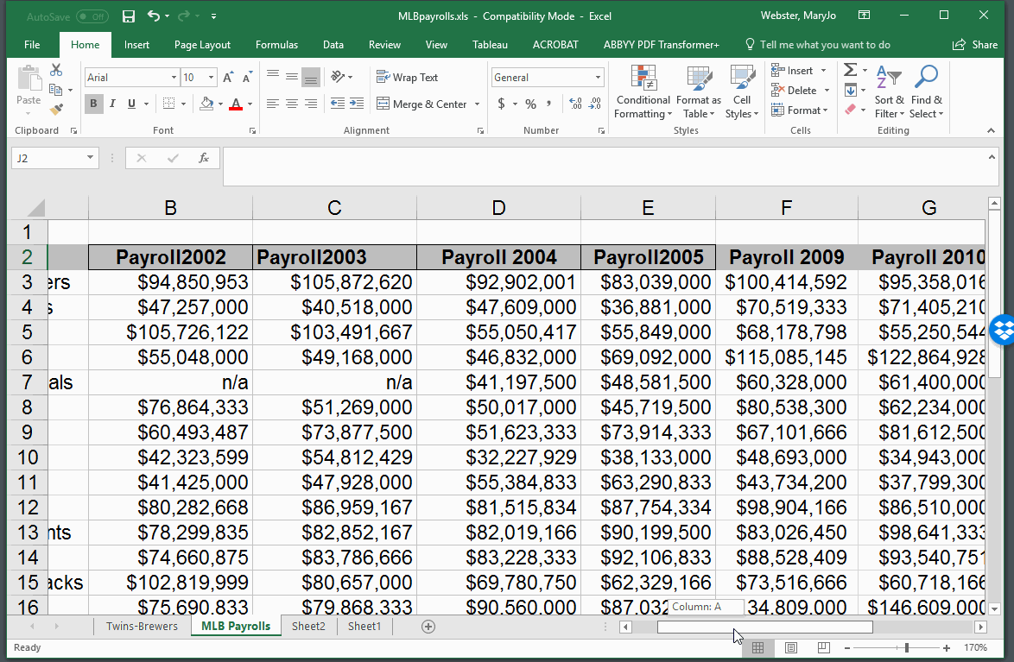Open the font size dropdown
The image size is (1014, 662).
coord(211,78)
